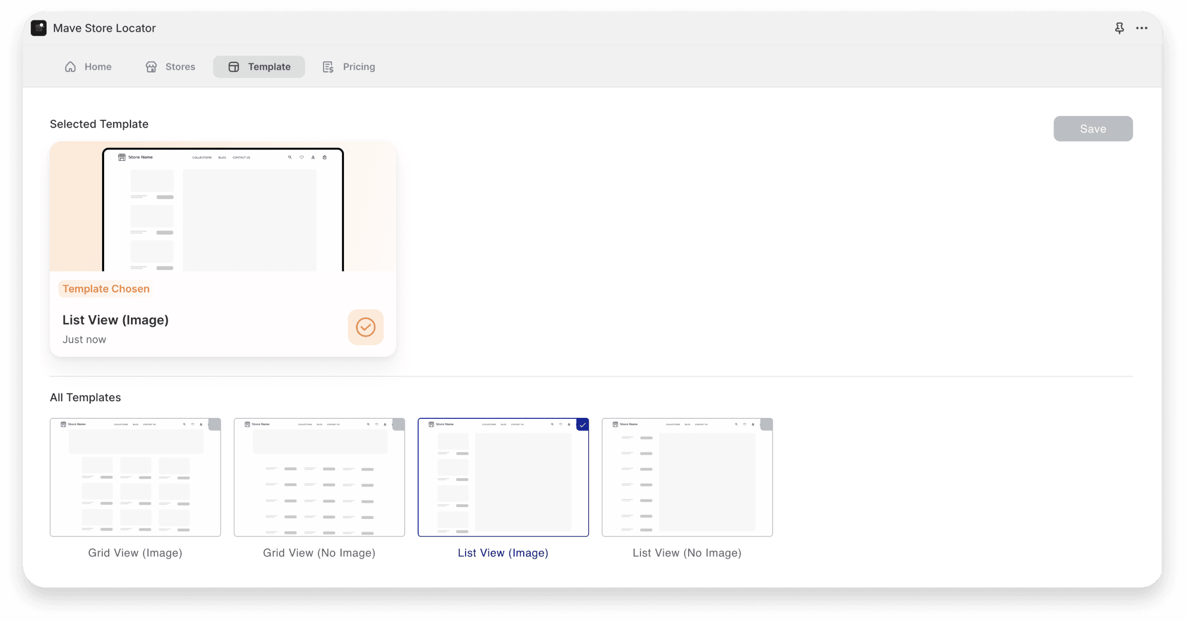
Task: Select the Grid View Image template thumbnail
Action: [x=135, y=476]
